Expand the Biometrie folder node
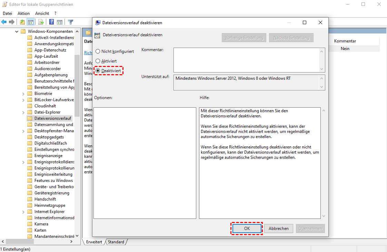 (23, 94)
